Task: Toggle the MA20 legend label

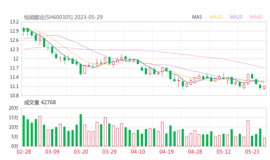Action: pyautogui.click(x=236, y=17)
